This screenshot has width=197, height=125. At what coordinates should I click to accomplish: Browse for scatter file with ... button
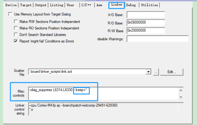156,72
